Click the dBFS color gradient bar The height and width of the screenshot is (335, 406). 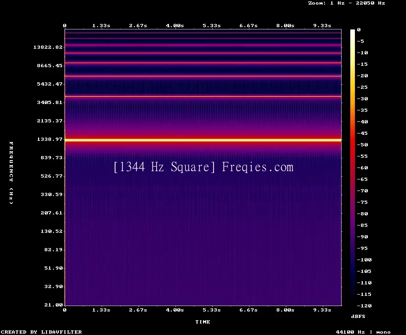[x=353, y=167]
